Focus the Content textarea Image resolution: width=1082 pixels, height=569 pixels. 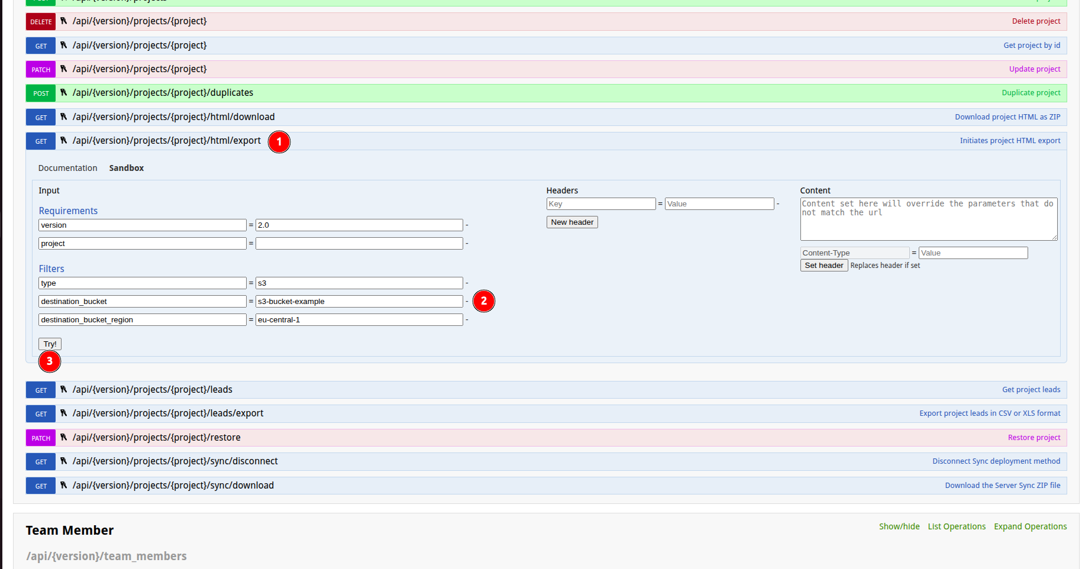(928, 219)
